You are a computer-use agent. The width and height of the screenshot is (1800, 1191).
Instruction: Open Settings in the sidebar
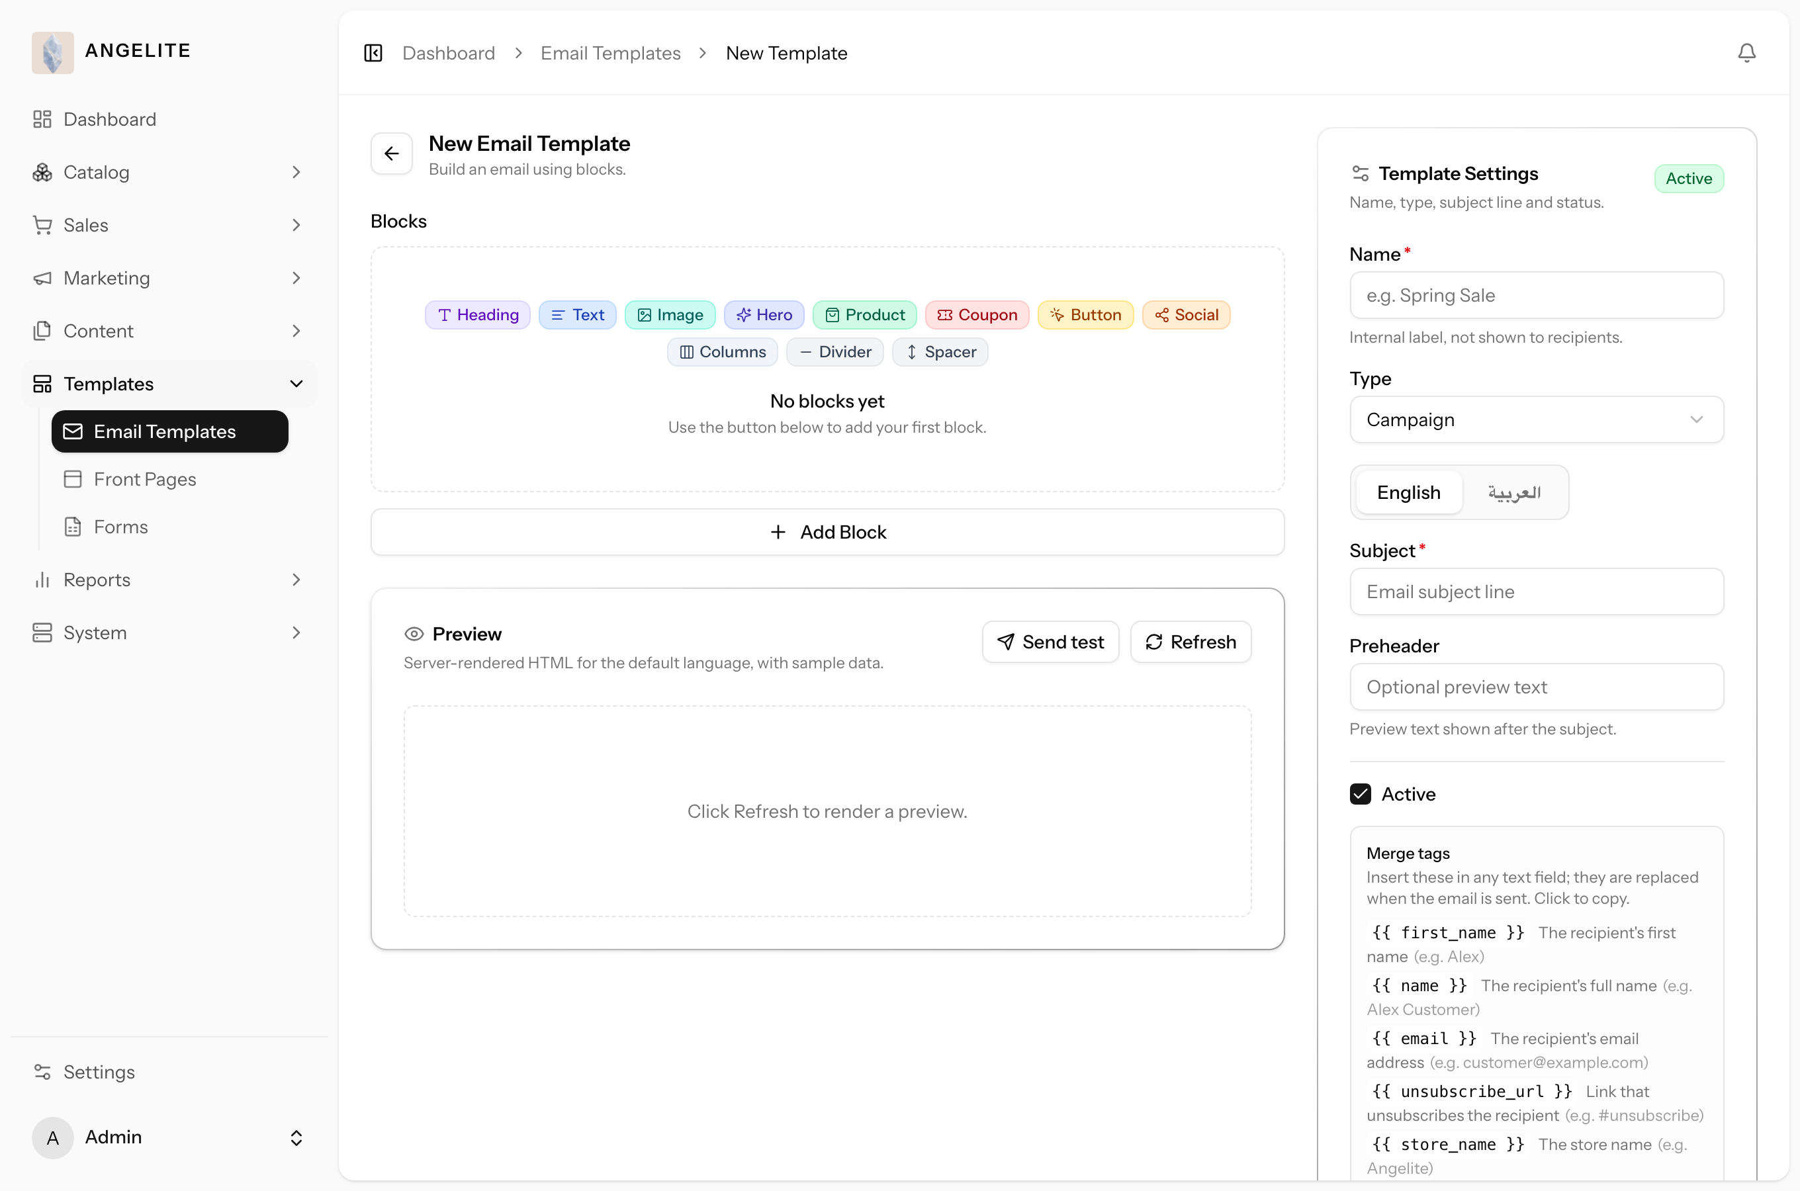(x=170, y=1073)
